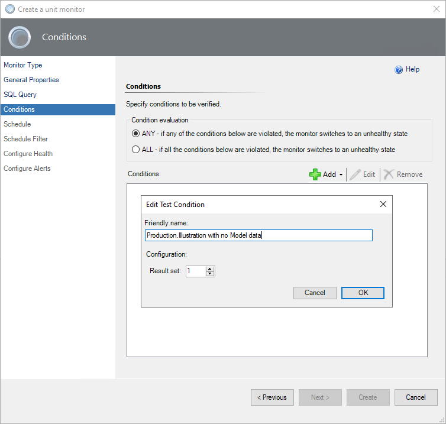Go back with the Previous button
This screenshot has height=424, width=446.
tap(272, 397)
